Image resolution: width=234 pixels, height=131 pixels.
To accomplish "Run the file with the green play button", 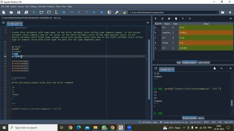I will tap(34, 12).
